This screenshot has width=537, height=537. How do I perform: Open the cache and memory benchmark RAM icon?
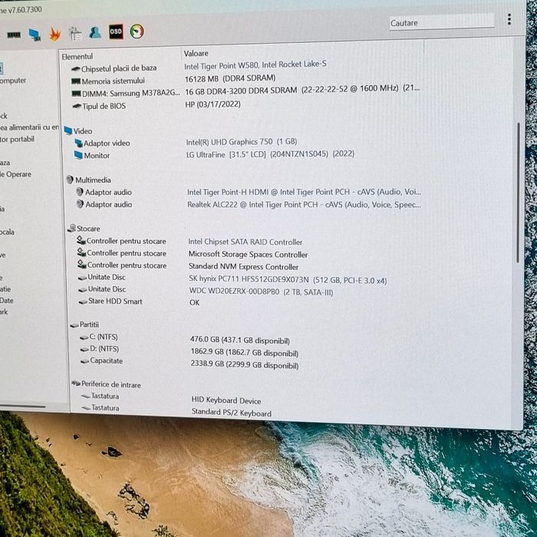tap(14, 35)
